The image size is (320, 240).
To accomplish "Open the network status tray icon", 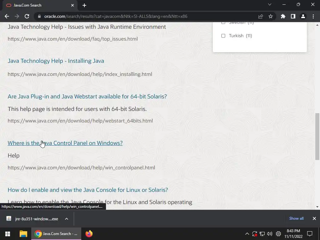I will (x=262, y=234).
